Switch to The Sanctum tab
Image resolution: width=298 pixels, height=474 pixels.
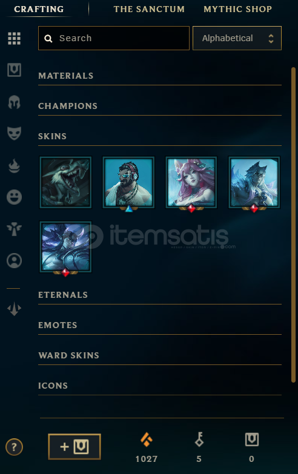(149, 9)
